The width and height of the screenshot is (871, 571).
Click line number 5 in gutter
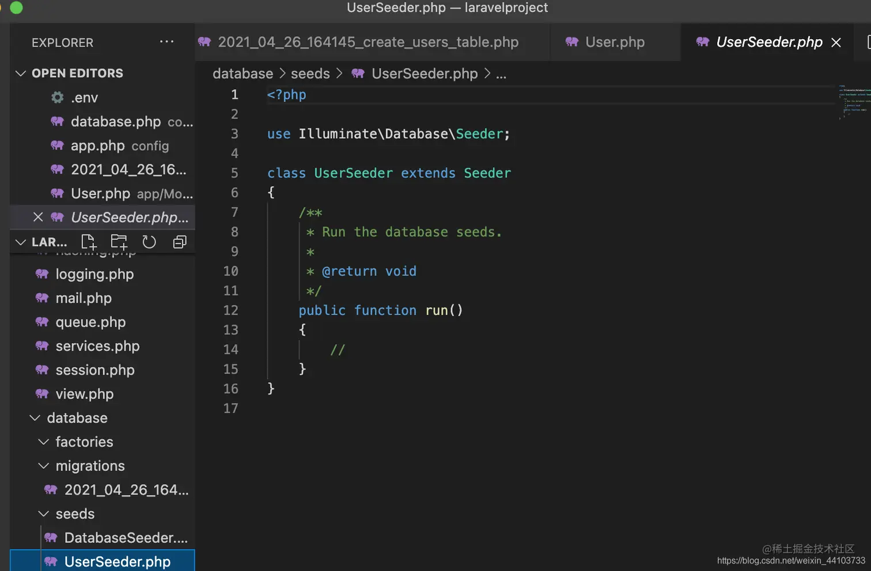tap(234, 173)
